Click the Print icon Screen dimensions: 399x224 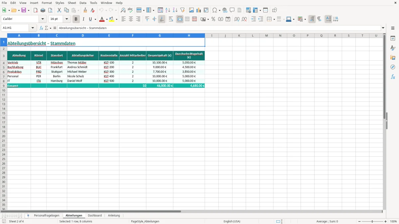point(43,10)
